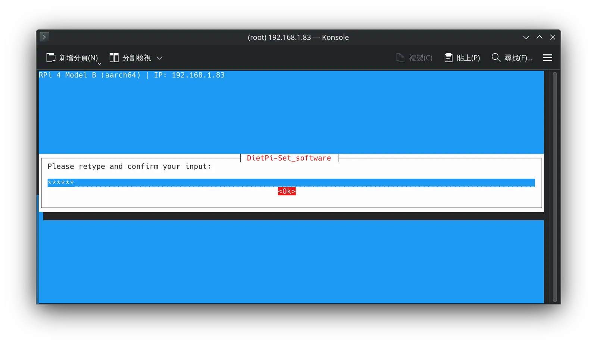Expand the split view chevron dropdown
Viewport: 597px width, 347px height.
tap(160, 58)
